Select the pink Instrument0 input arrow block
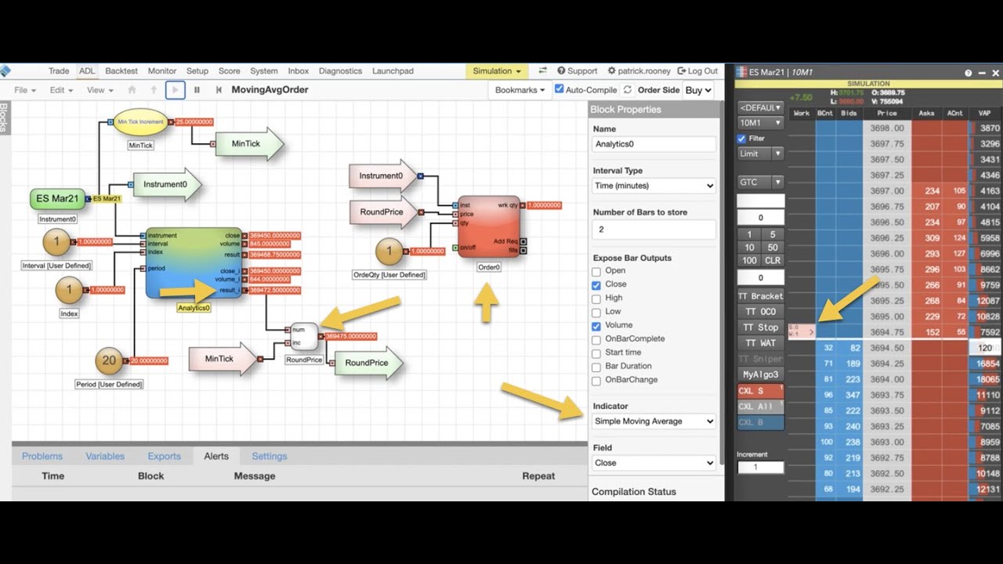Viewport: 1003px width, 564px height. click(x=383, y=176)
